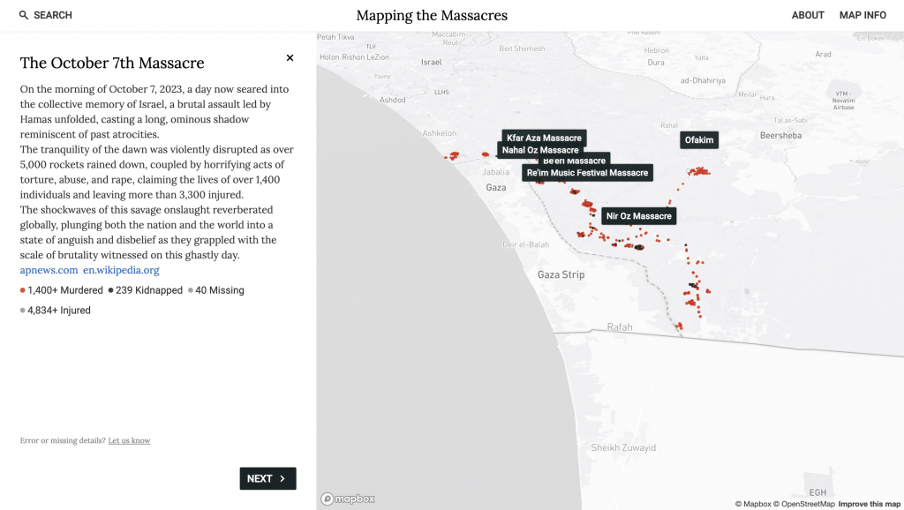Click the Mapbox logo on map
The width and height of the screenshot is (904, 510).
(x=348, y=499)
